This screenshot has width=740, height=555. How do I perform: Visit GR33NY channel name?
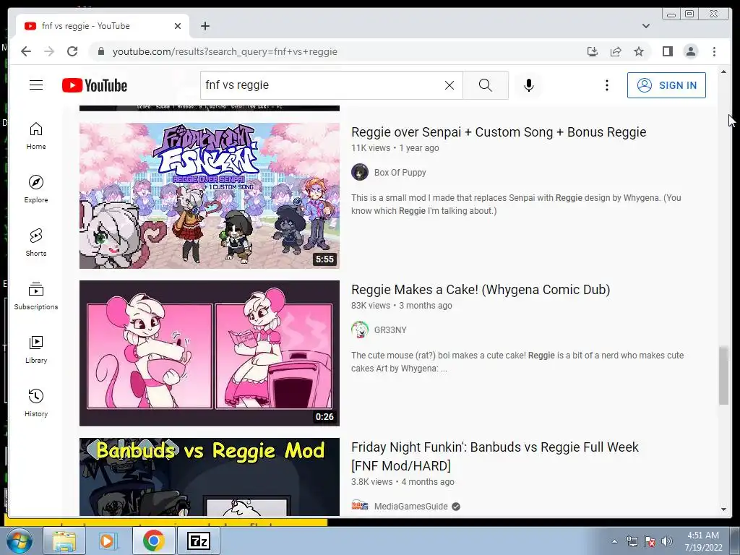click(390, 330)
